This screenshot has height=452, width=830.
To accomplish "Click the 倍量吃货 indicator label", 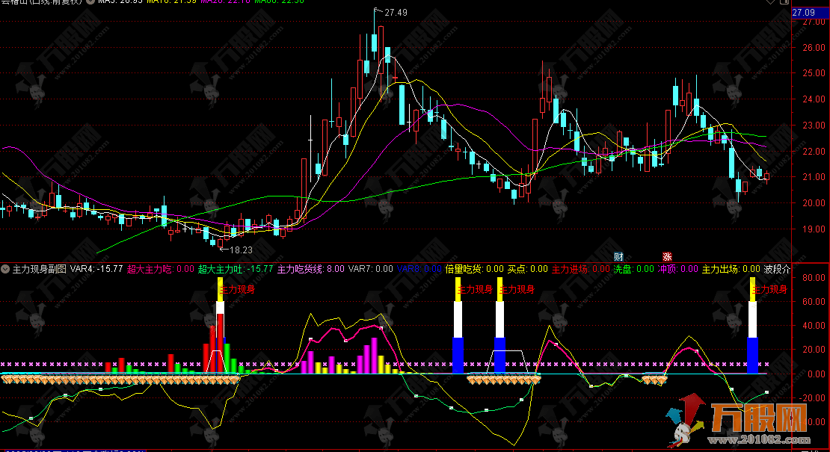I will coord(464,269).
